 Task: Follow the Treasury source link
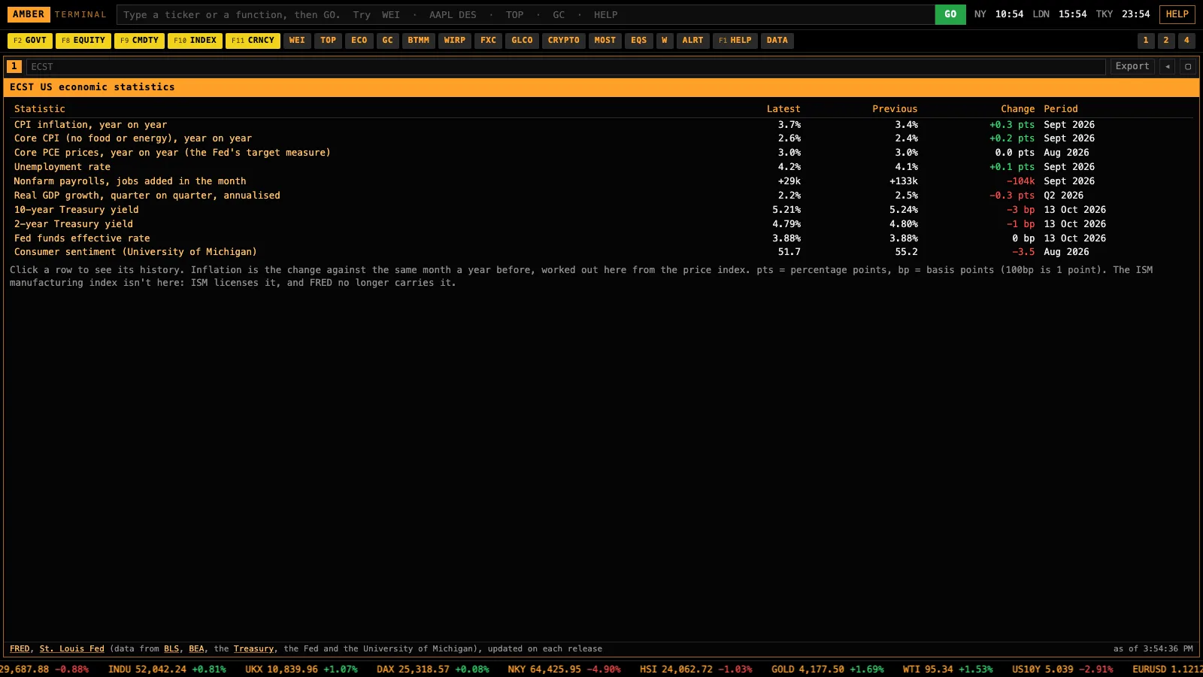click(253, 648)
